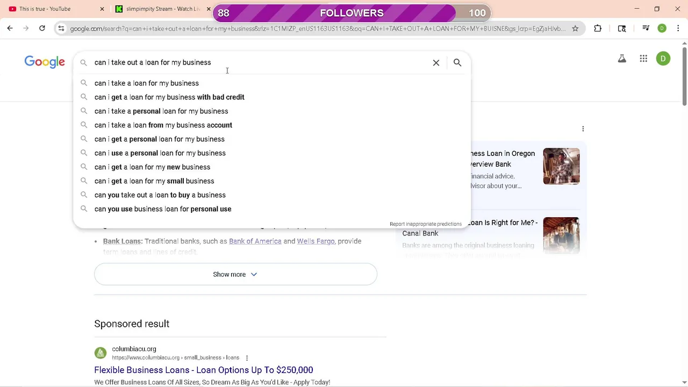Viewport: 688px width, 387px height.
Task: Open Search Labs flask icon
Action: point(622,59)
